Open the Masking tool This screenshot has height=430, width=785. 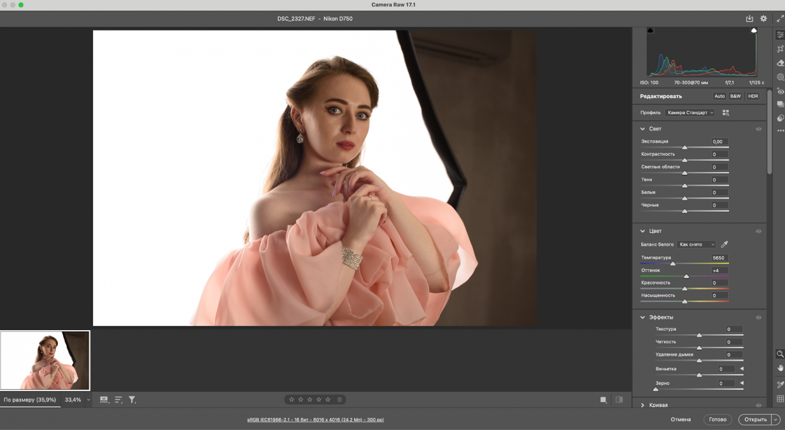(x=780, y=77)
